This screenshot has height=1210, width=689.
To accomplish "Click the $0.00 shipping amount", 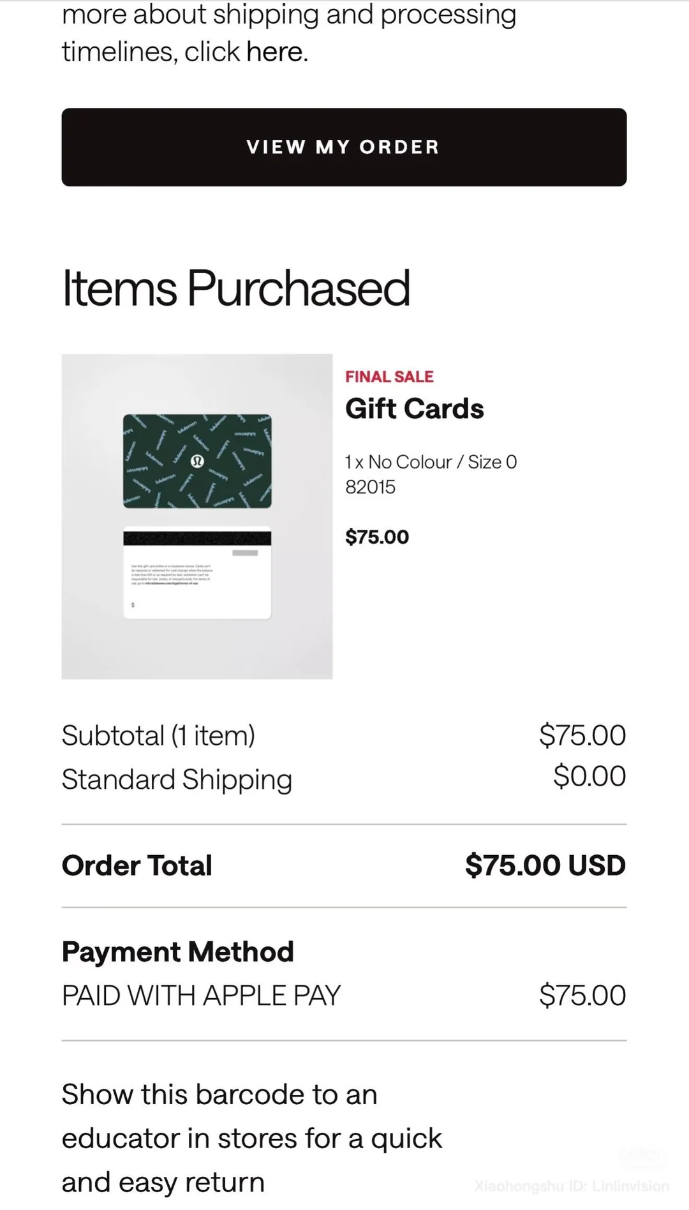I will pos(589,776).
